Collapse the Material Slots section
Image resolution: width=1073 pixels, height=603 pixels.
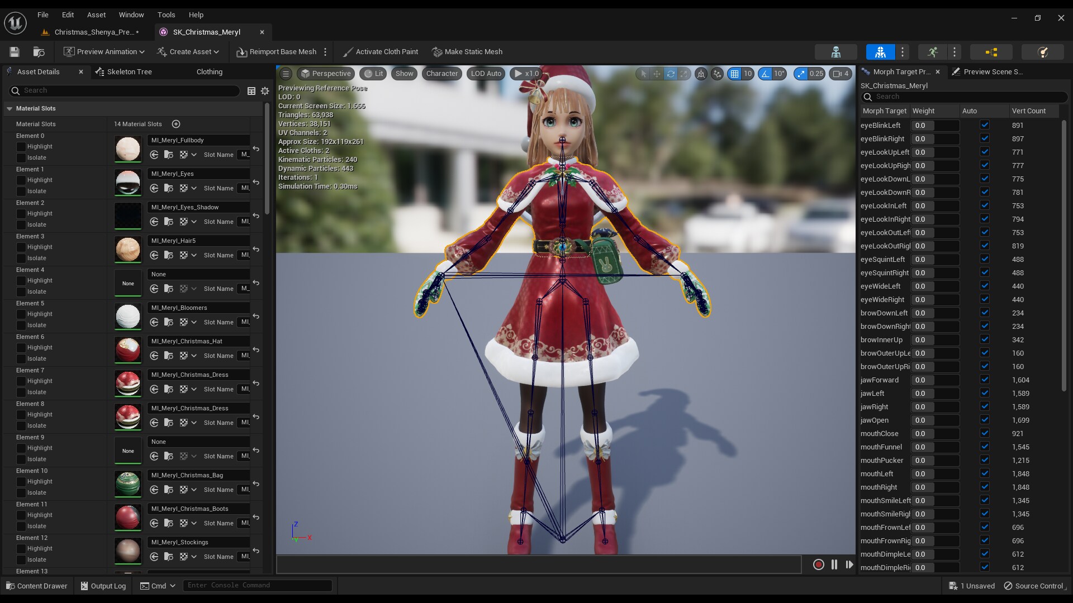tap(10, 108)
